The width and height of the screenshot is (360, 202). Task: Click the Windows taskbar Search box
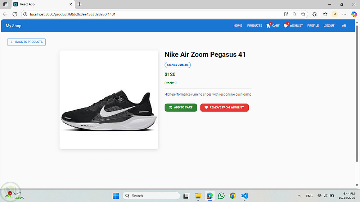[151, 196]
